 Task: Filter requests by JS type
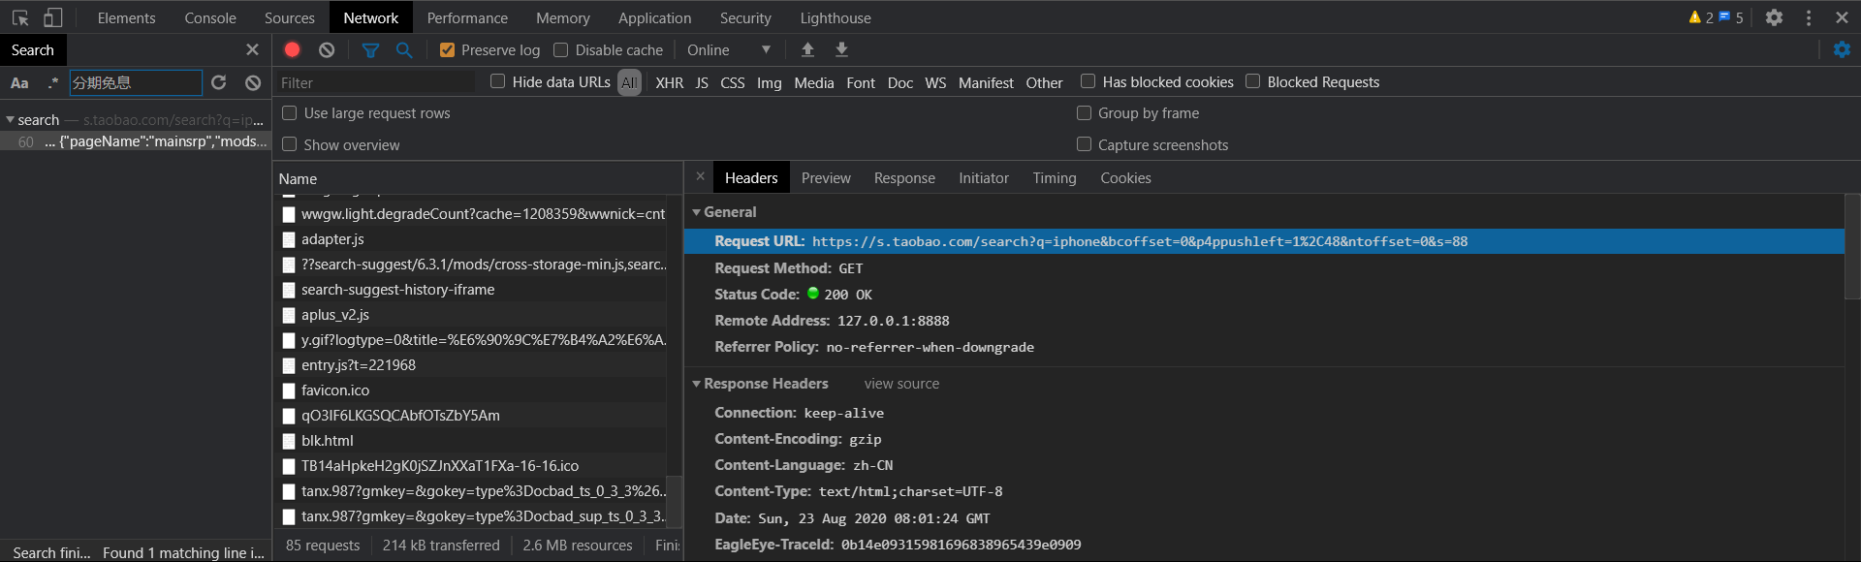point(702,83)
